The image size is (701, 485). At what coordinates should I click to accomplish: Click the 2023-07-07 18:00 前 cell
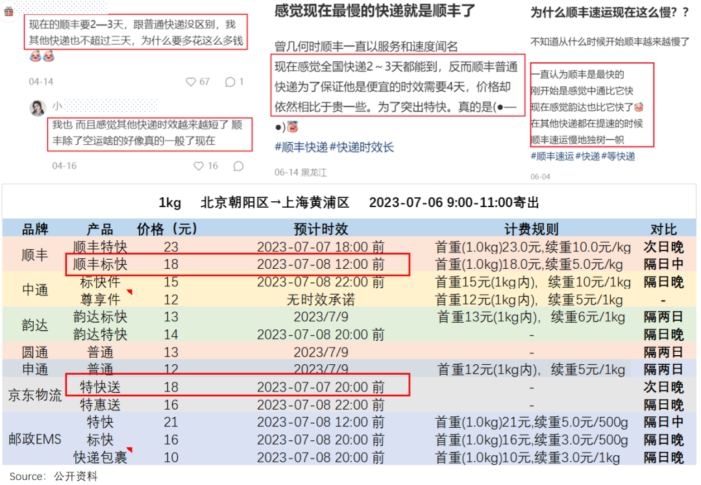321,247
